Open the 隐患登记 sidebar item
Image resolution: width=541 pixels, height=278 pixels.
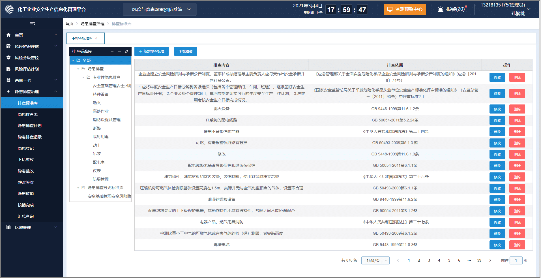32,148
